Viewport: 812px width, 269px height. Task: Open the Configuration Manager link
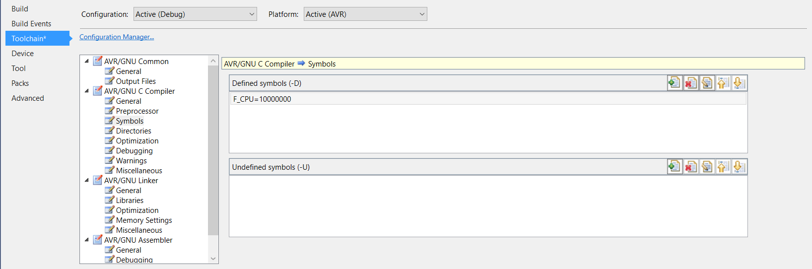117,37
